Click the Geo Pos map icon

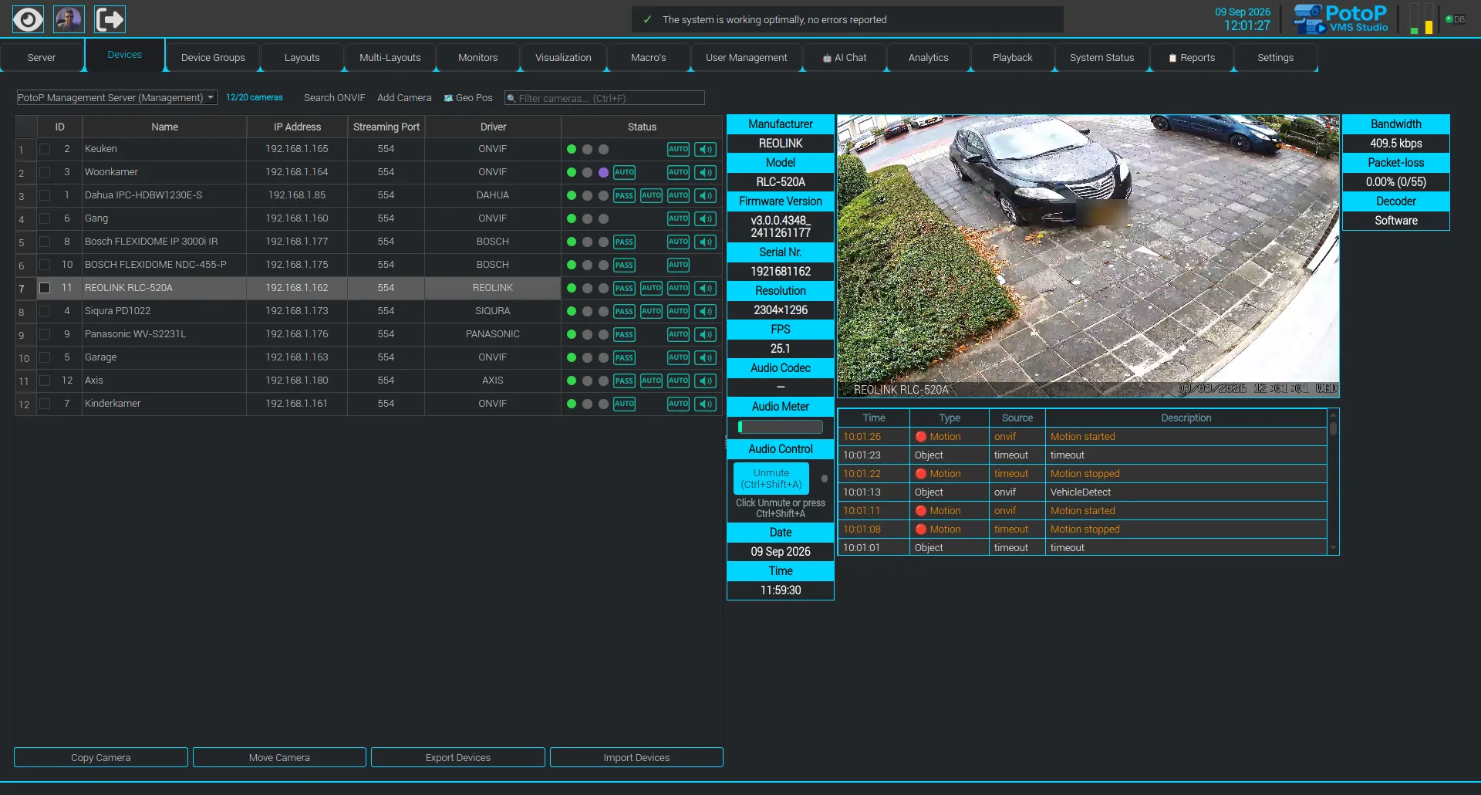(x=448, y=98)
